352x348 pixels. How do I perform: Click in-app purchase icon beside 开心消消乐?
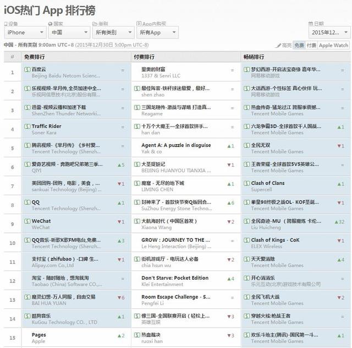[x=247, y=278]
